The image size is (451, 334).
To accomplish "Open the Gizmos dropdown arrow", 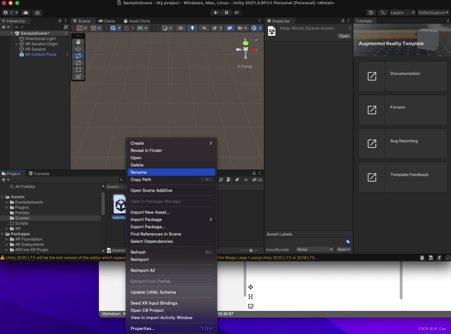I will click(x=260, y=28).
